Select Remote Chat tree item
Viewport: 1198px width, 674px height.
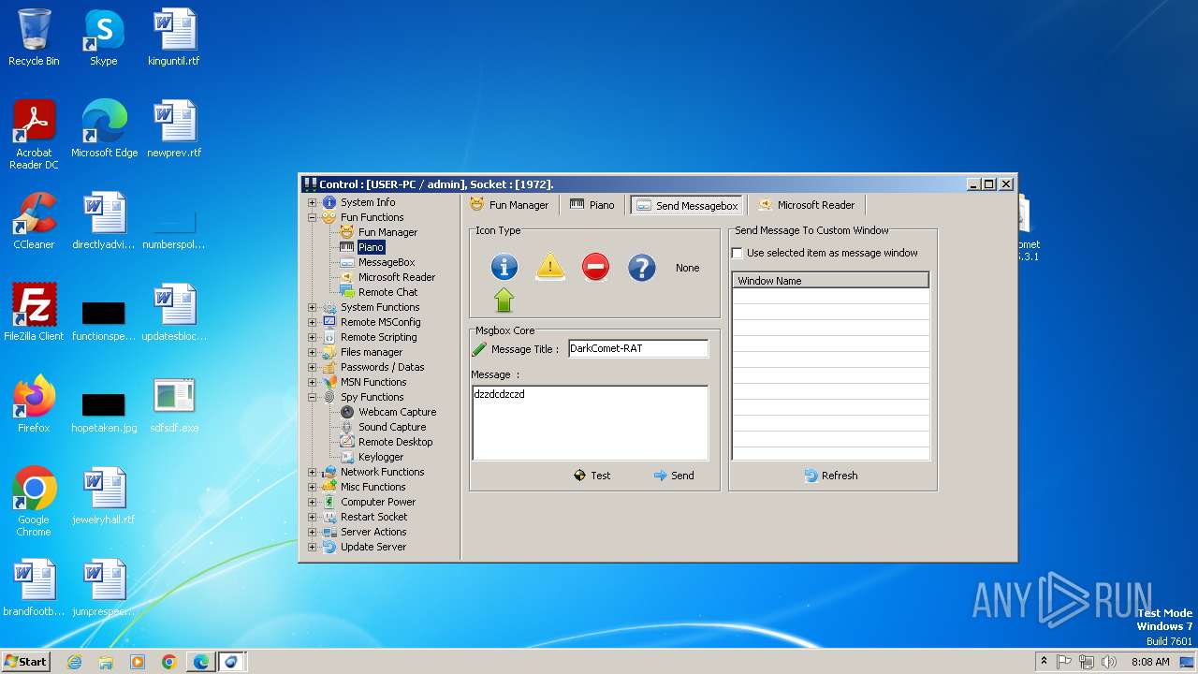(387, 292)
